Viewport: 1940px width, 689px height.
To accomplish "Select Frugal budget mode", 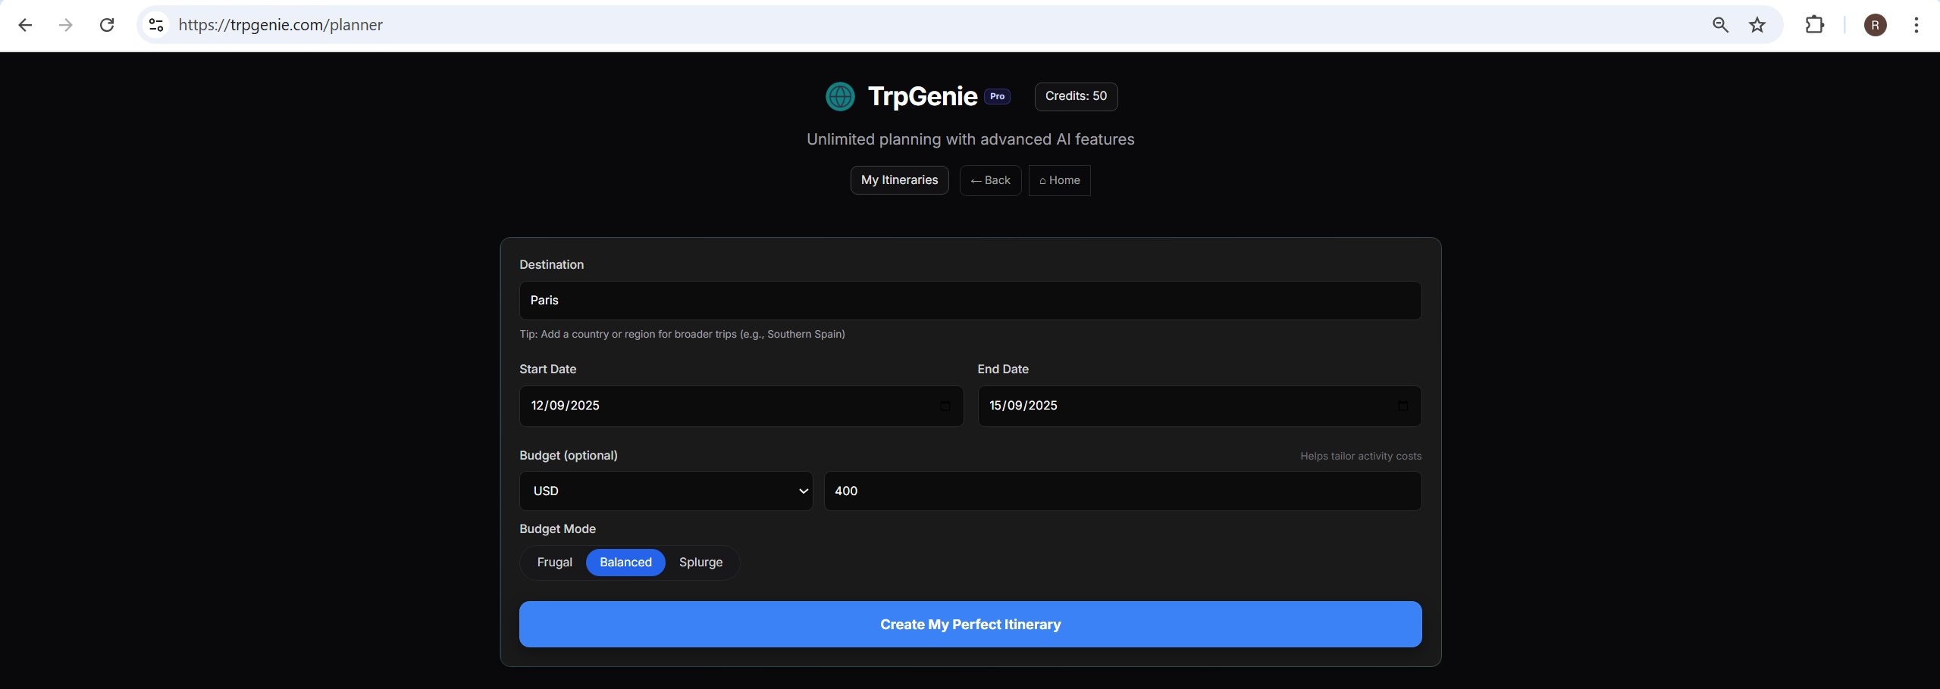I will tap(554, 562).
